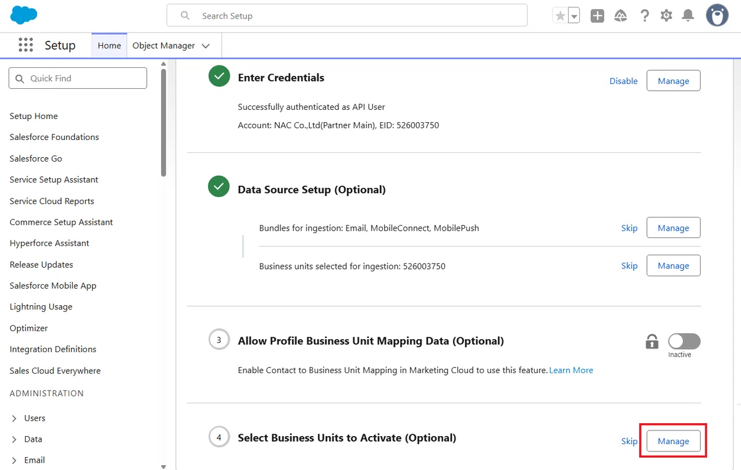Open Integration Definitions in sidebar
The width and height of the screenshot is (741, 470).
pyautogui.click(x=53, y=349)
